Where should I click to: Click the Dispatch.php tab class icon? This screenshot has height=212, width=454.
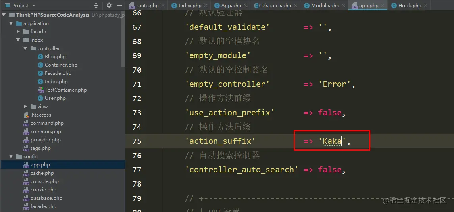[256, 6]
